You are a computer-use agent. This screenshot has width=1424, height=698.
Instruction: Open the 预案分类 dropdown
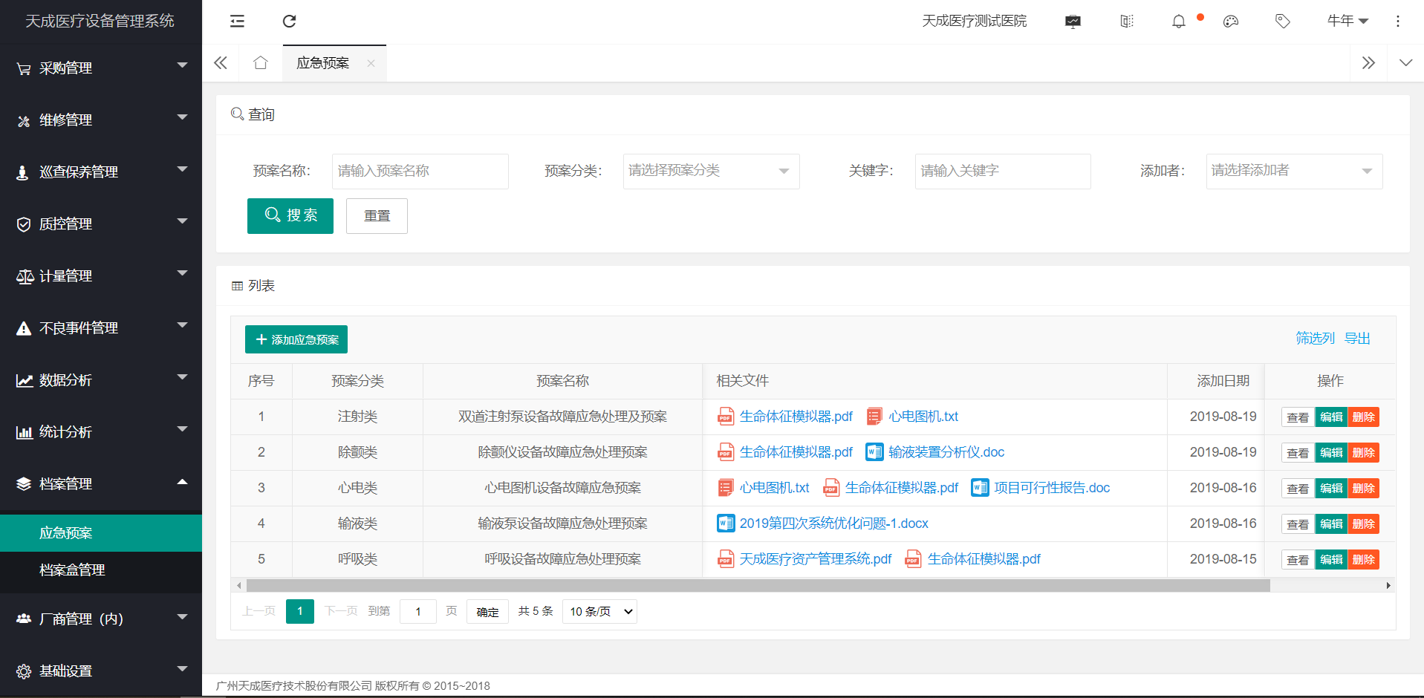pos(711,171)
